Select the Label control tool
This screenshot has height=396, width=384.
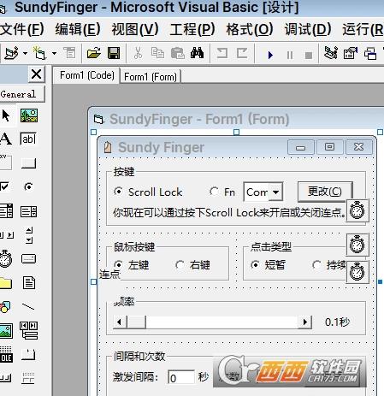click(6, 139)
